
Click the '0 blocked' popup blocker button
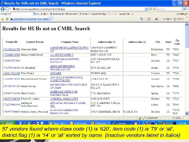pyautogui.click(x=72, y=14)
